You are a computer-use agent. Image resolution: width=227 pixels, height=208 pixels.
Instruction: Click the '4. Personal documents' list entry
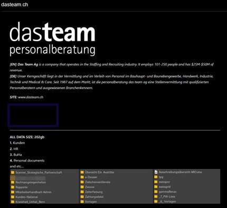coord(27,160)
